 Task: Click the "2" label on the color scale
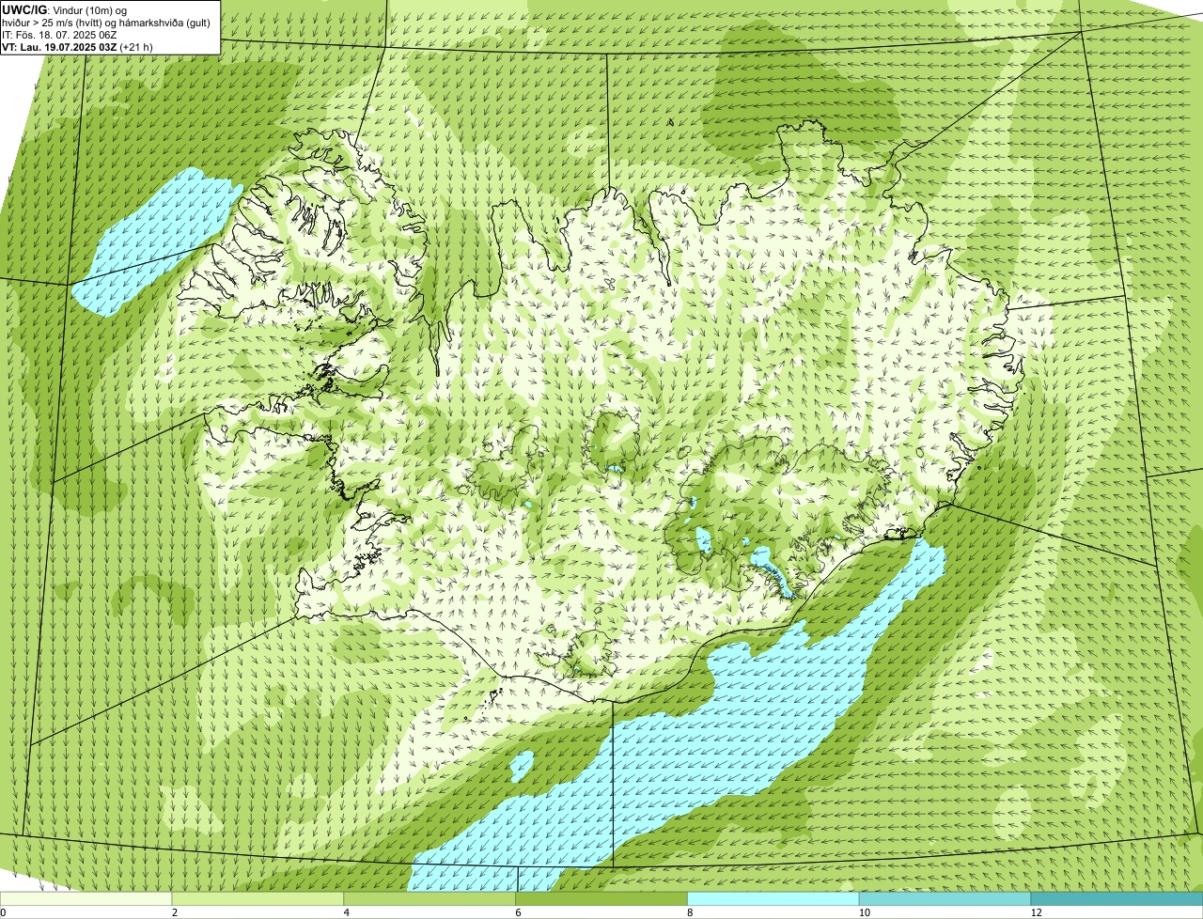(x=175, y=912)
